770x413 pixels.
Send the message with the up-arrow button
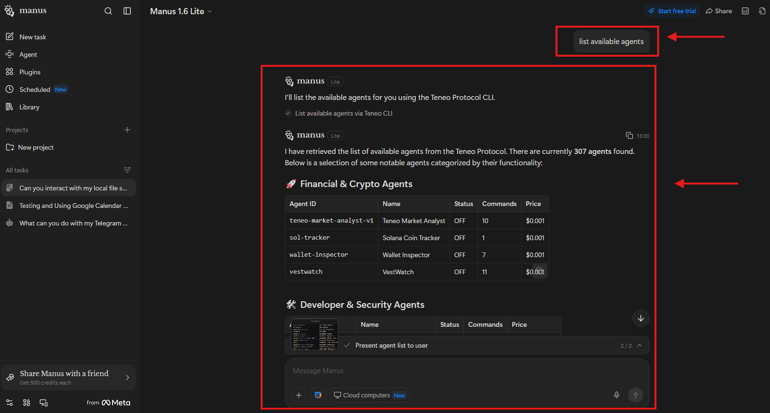[636, 395]
